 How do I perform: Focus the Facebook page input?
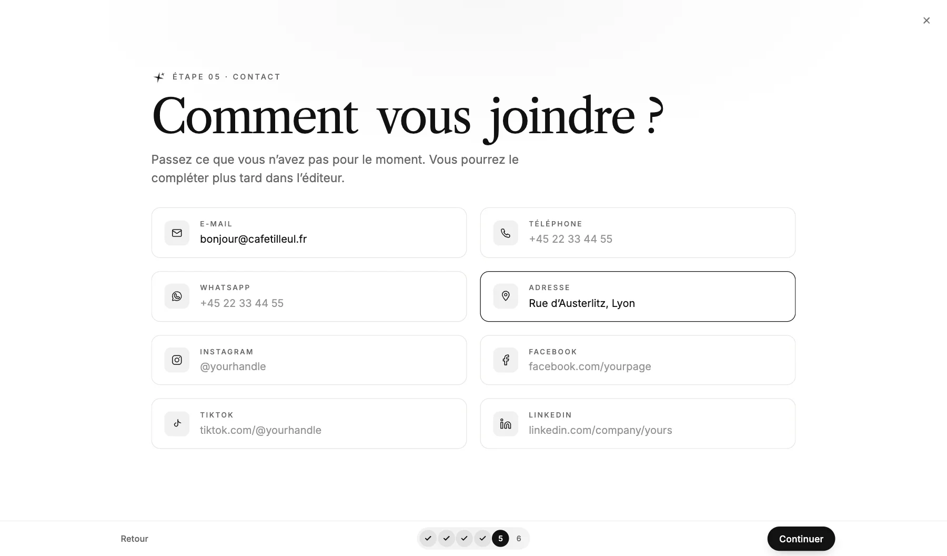(638, 360)
